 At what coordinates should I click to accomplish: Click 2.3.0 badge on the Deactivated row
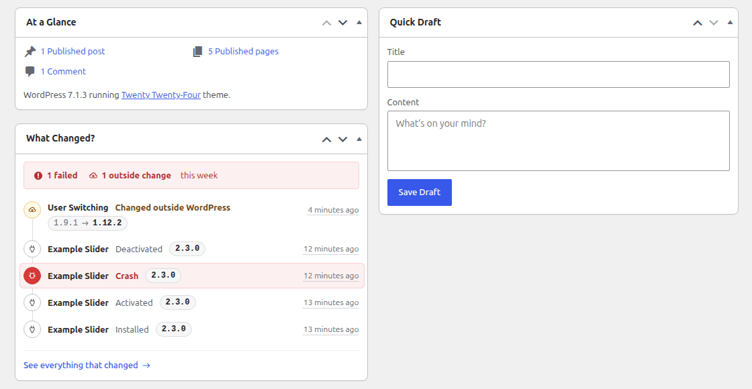click(187, 249)
